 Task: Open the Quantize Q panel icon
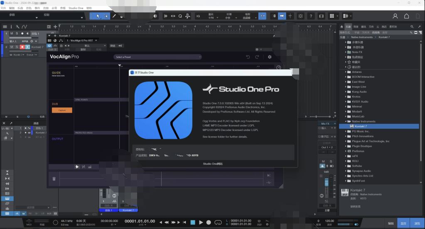[x=180, y=16]
